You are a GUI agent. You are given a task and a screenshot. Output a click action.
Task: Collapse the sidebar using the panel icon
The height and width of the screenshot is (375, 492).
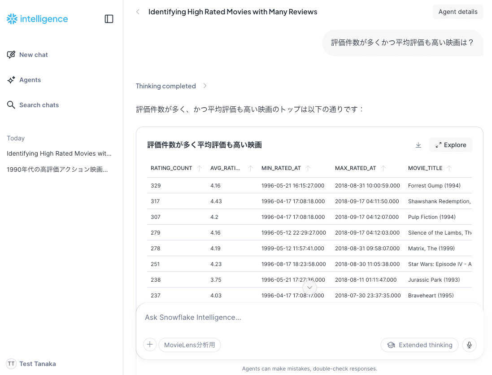point(109,19)
